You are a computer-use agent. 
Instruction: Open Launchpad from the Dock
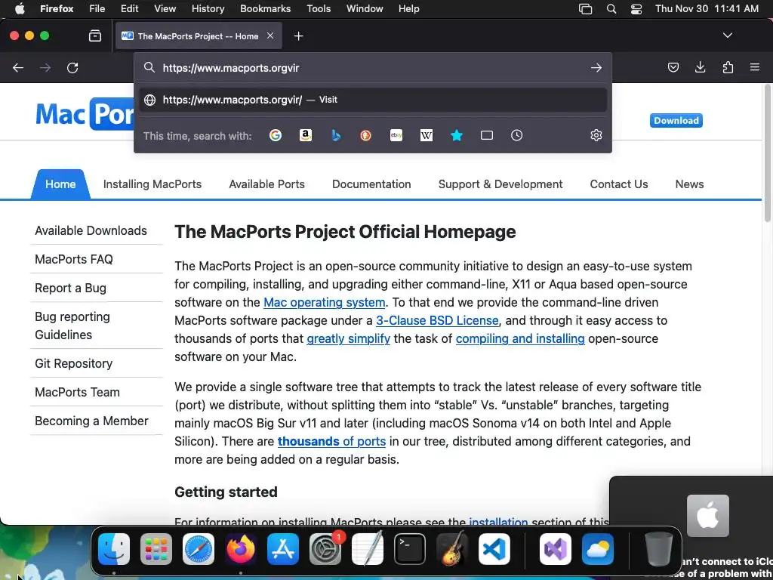pos(156,549)
